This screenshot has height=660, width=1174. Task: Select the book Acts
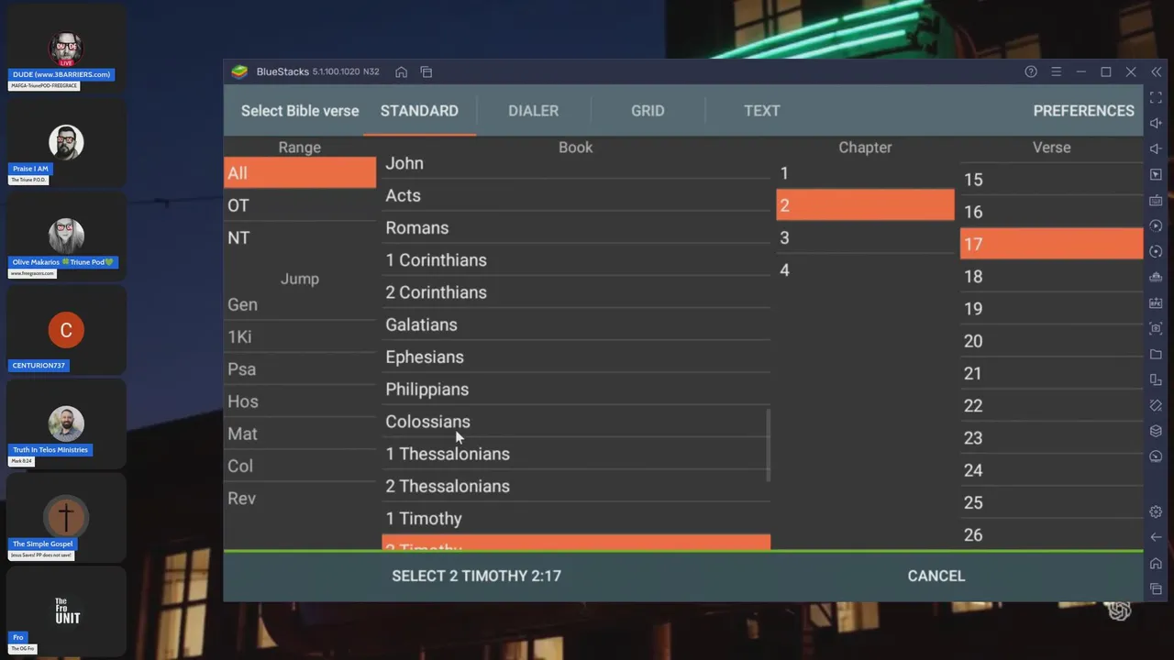tap(576, 195)
